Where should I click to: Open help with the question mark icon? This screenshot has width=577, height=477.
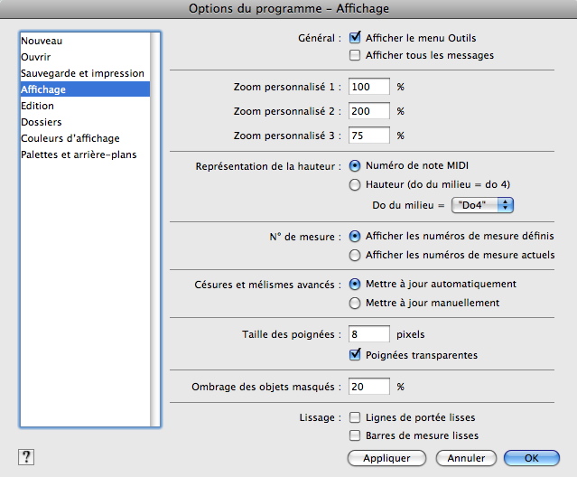[x=26, y=457]
